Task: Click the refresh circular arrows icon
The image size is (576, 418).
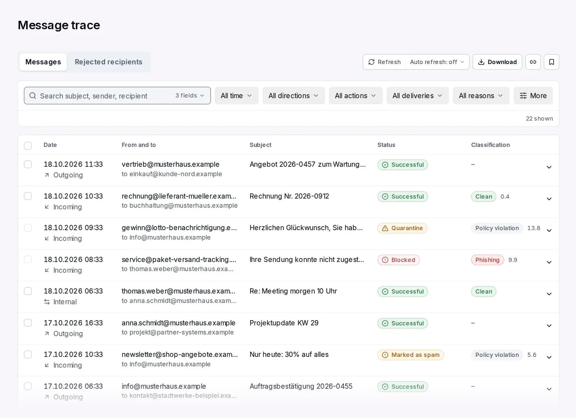Action: 372,62
